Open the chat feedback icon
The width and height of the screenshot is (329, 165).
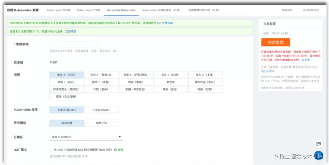319,144
